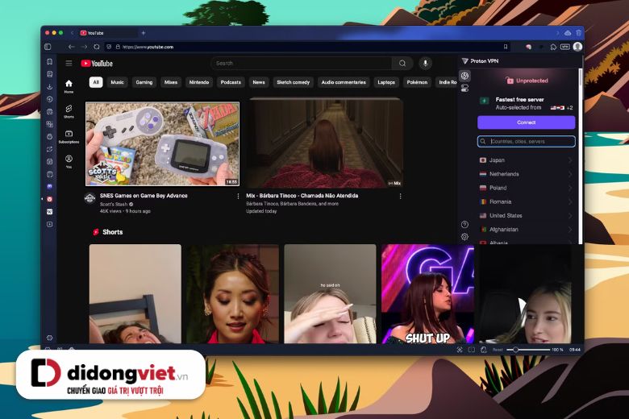629x419 pixels.
Task: Focus the YouTube search field
Action: 302,64
